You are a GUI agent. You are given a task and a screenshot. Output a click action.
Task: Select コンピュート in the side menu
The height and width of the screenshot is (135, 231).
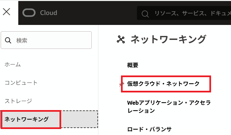point(21,82)
